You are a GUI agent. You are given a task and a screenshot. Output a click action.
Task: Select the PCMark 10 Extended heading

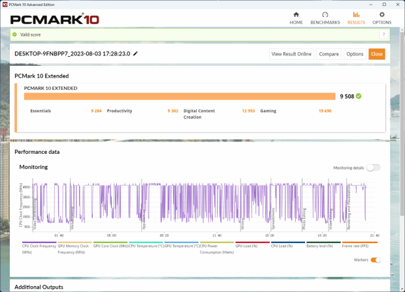point(42,76)
